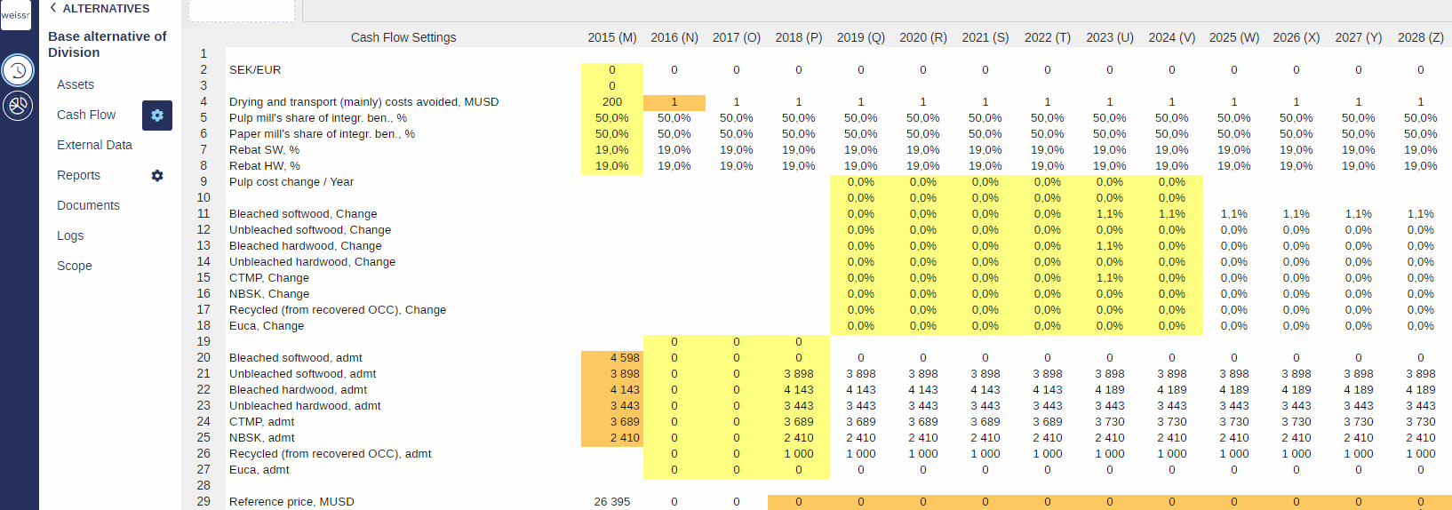This screenshot has width=1452, height=510.
Task: View the Logs section
Action: coord(70,235)
